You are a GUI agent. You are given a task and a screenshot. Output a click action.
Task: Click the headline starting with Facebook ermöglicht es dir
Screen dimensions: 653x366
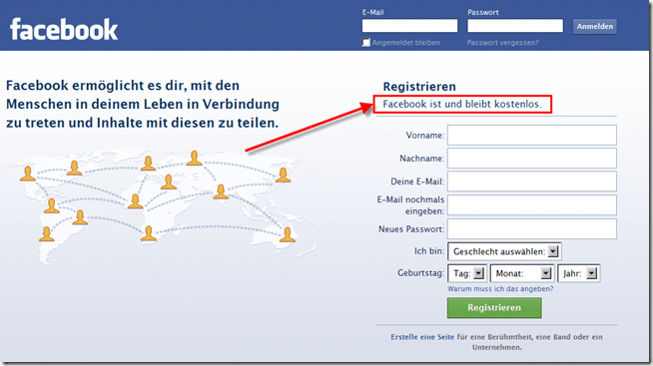point(143,104)
